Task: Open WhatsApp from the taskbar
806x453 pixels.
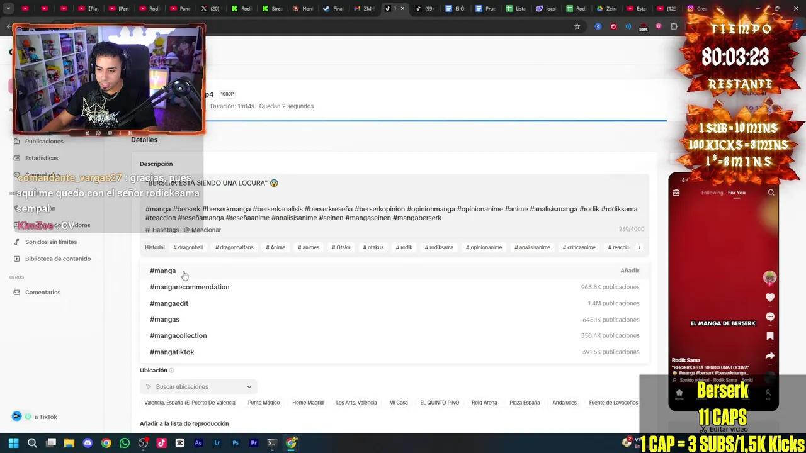Action: coord(125,443)
